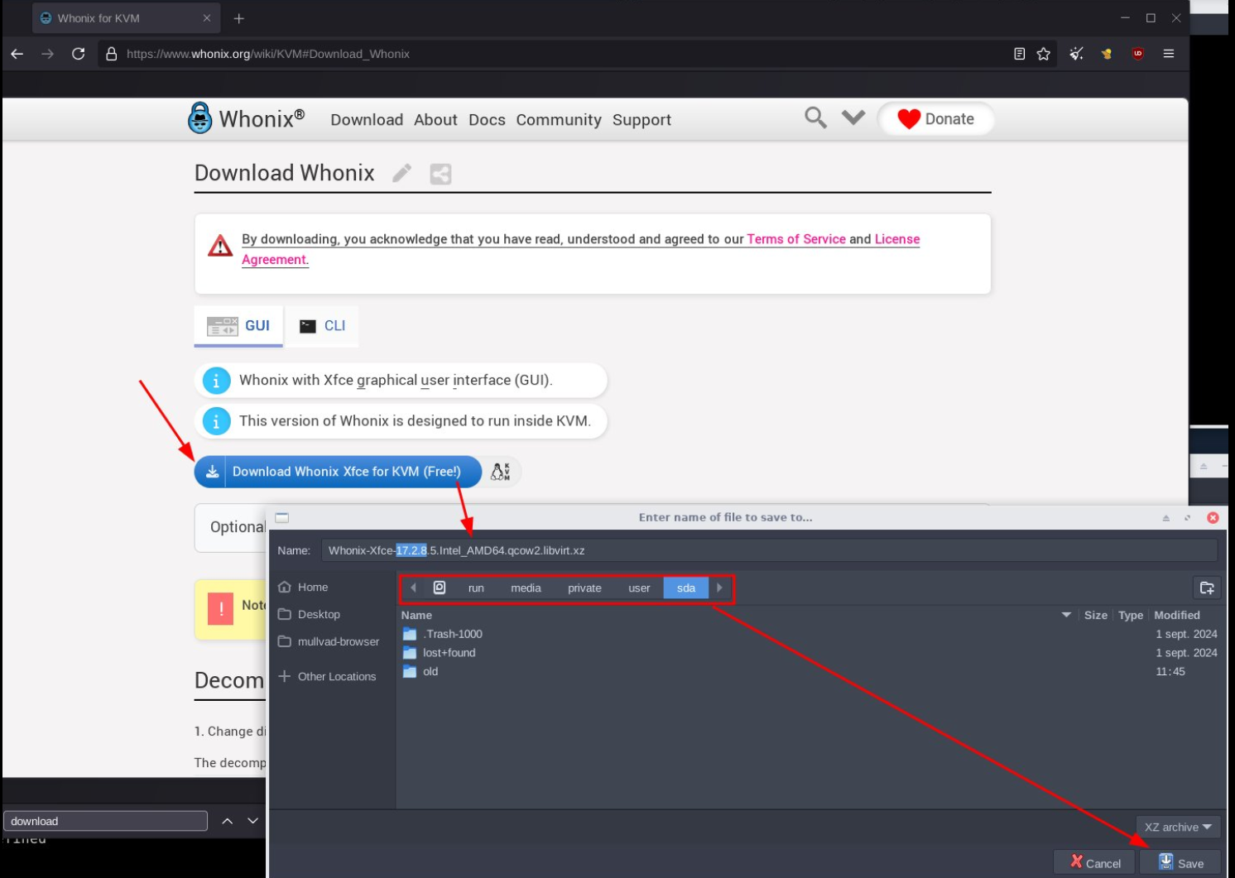This screenshot has width=1235, height=878.
Task: Expand the chevron menu beside search
Action: tap(853, 118)
